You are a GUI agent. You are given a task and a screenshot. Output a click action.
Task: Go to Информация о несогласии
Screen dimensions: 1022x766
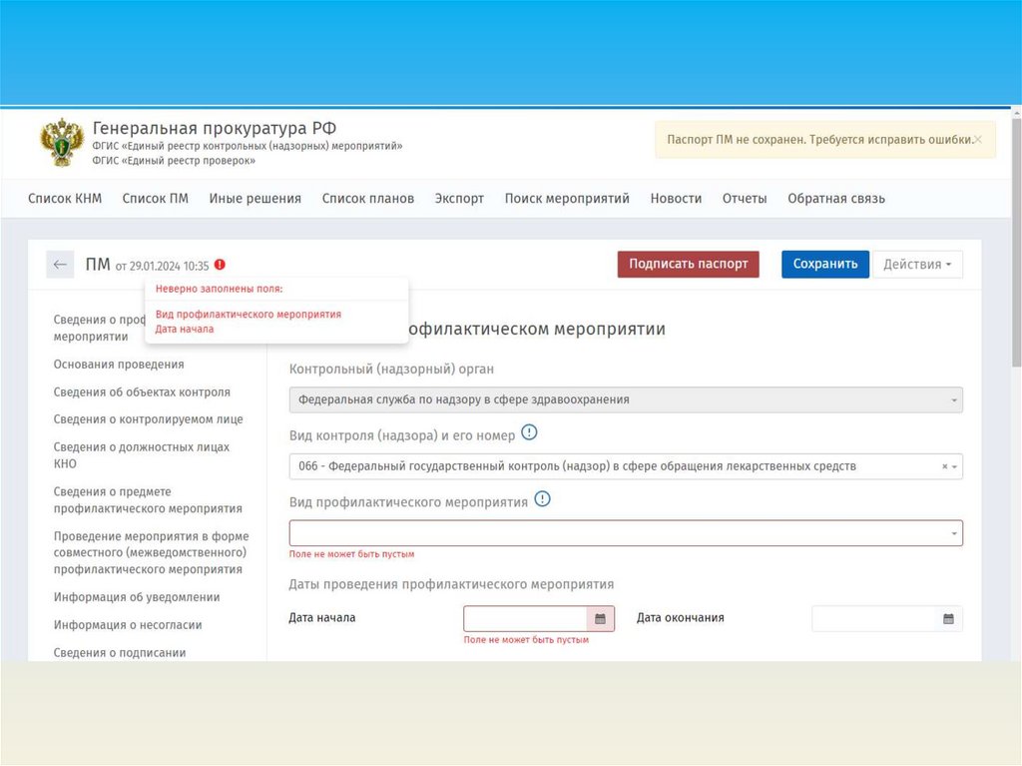(128, 625)
